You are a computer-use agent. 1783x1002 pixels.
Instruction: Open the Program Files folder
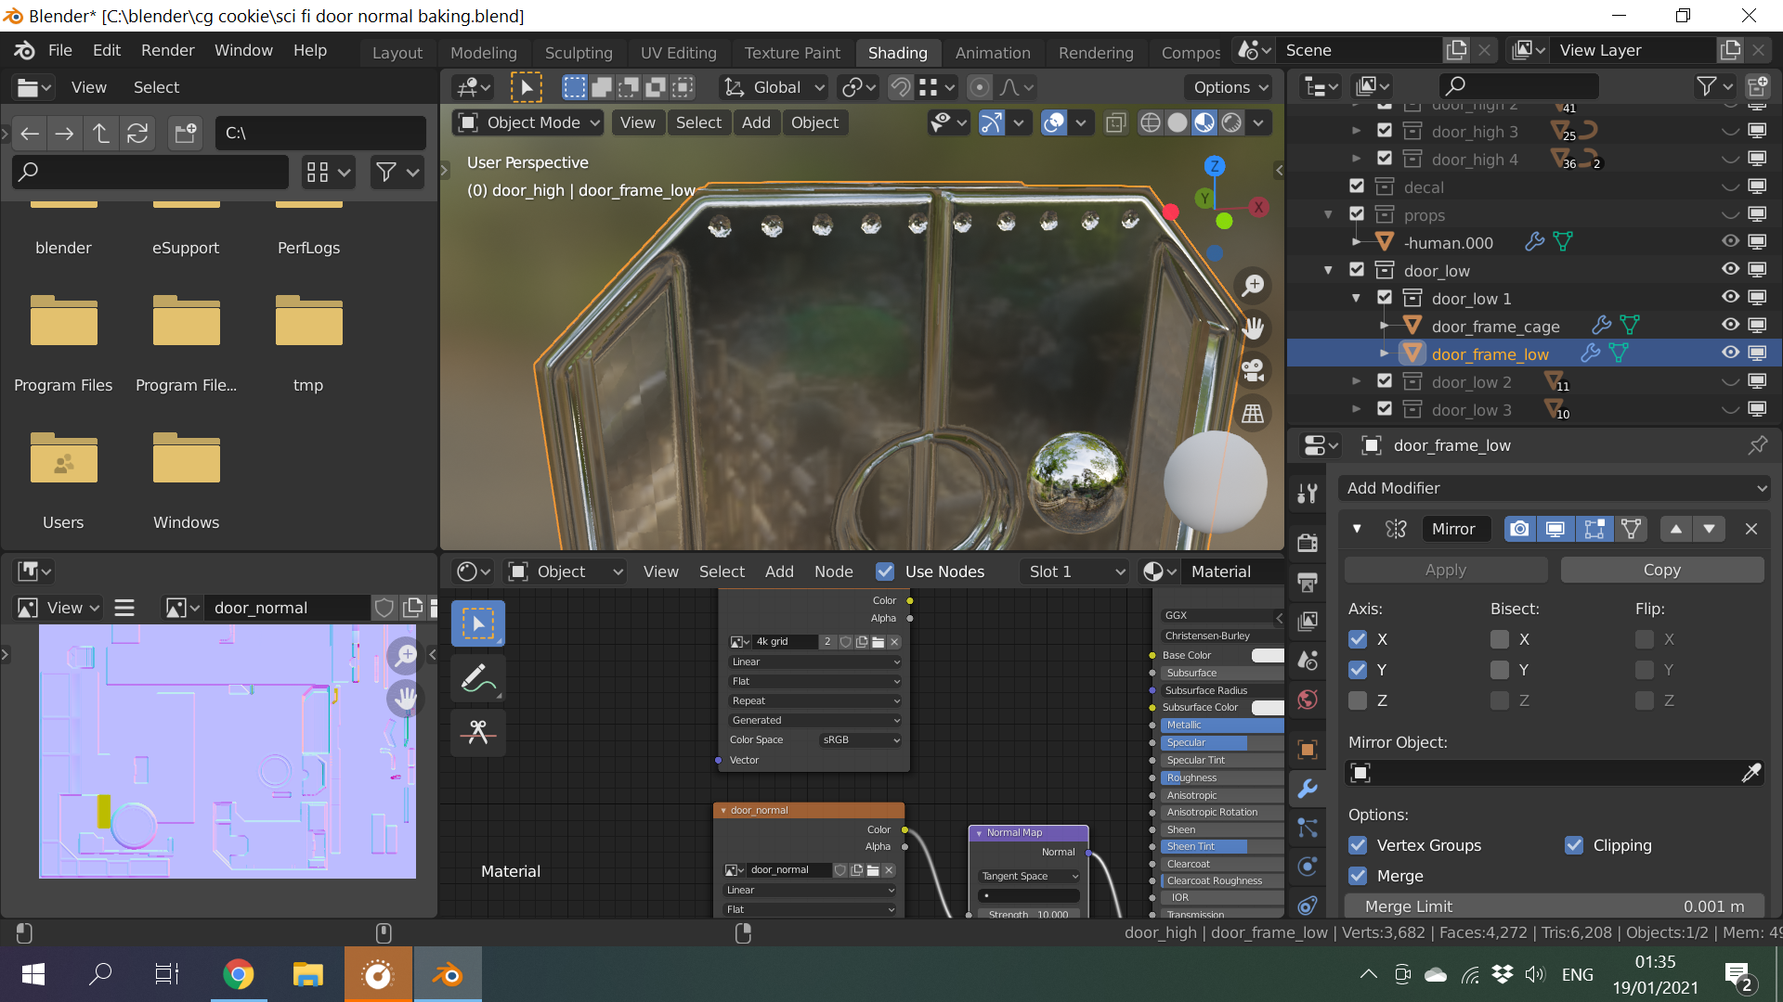coord(63,325)
